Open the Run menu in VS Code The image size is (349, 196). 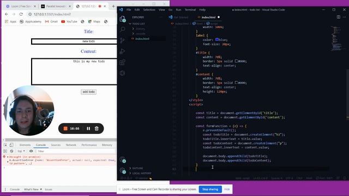pyautogui.click(x=178, y=10)
